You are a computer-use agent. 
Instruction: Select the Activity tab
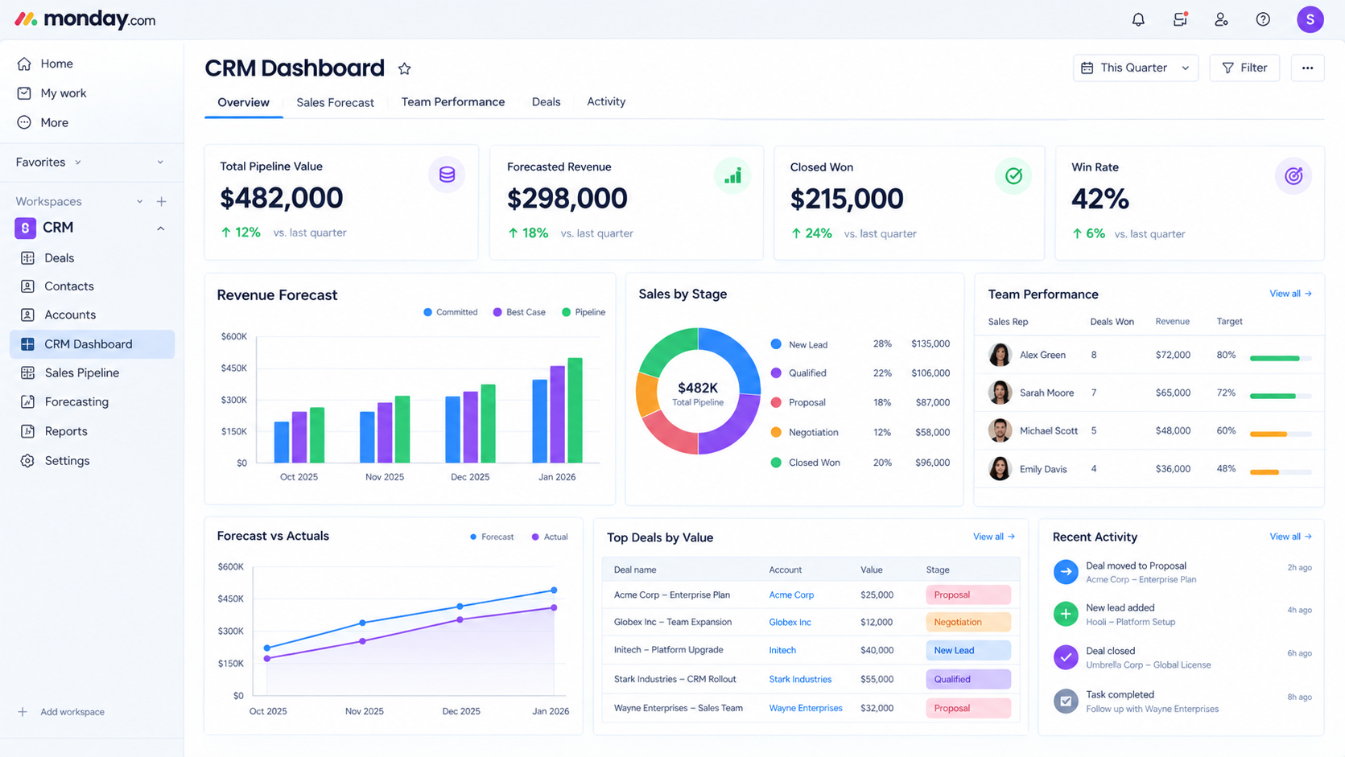pos(606,101)
